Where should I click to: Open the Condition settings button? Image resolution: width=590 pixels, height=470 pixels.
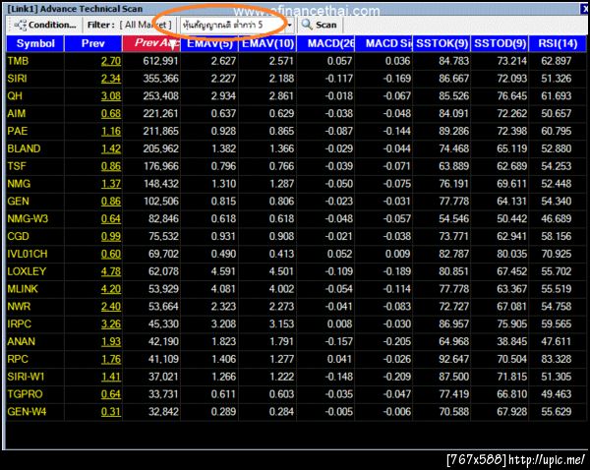[44, 26]
